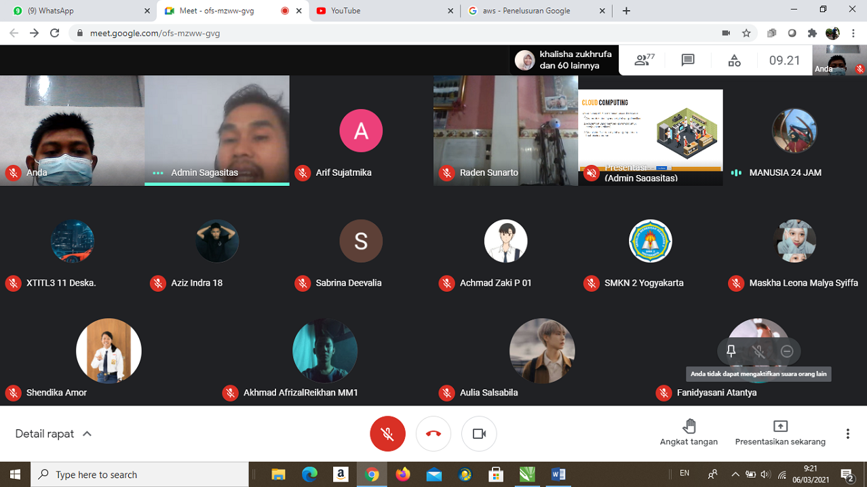867x487 pixels.
Task: Remove participant using the minus circle icon
Action: click(787, 351)
